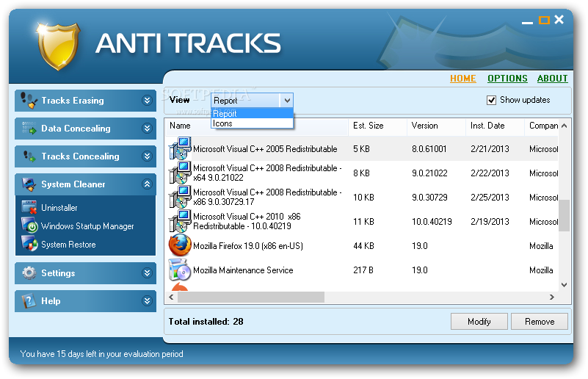588x379 pixels.
Task: Click the 10.0.40219 version cell
Action: [x=432, y=222]
